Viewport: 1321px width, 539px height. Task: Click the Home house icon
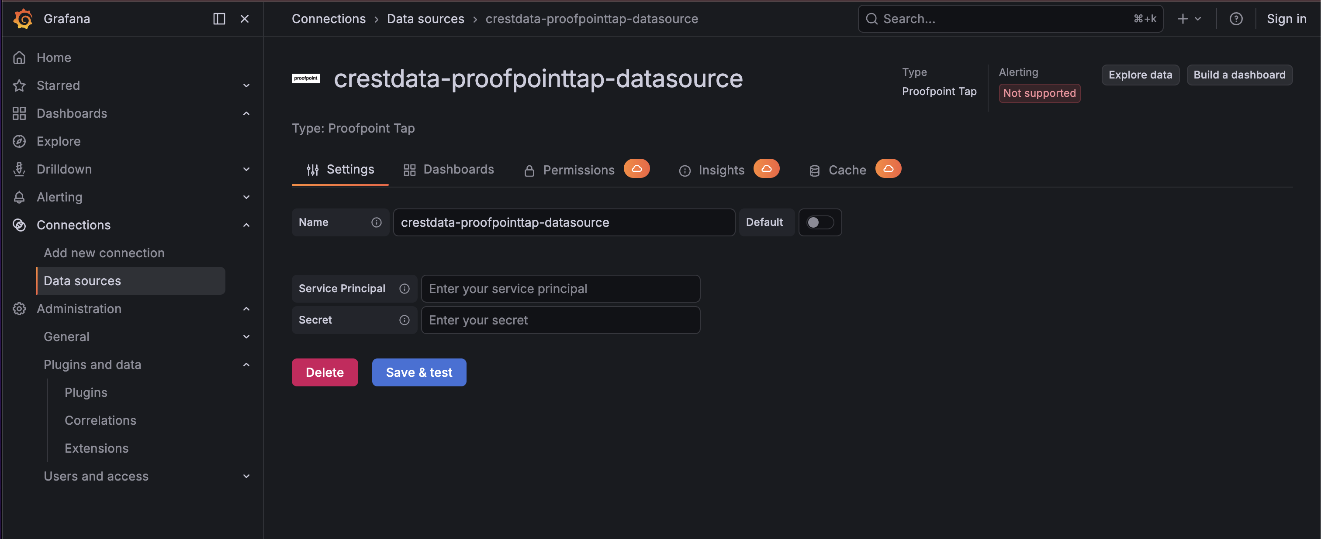coord(20,57)
